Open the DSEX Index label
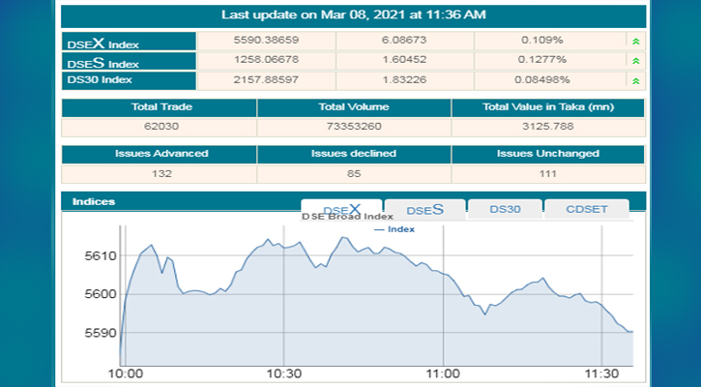 click(x=102, y=44)
